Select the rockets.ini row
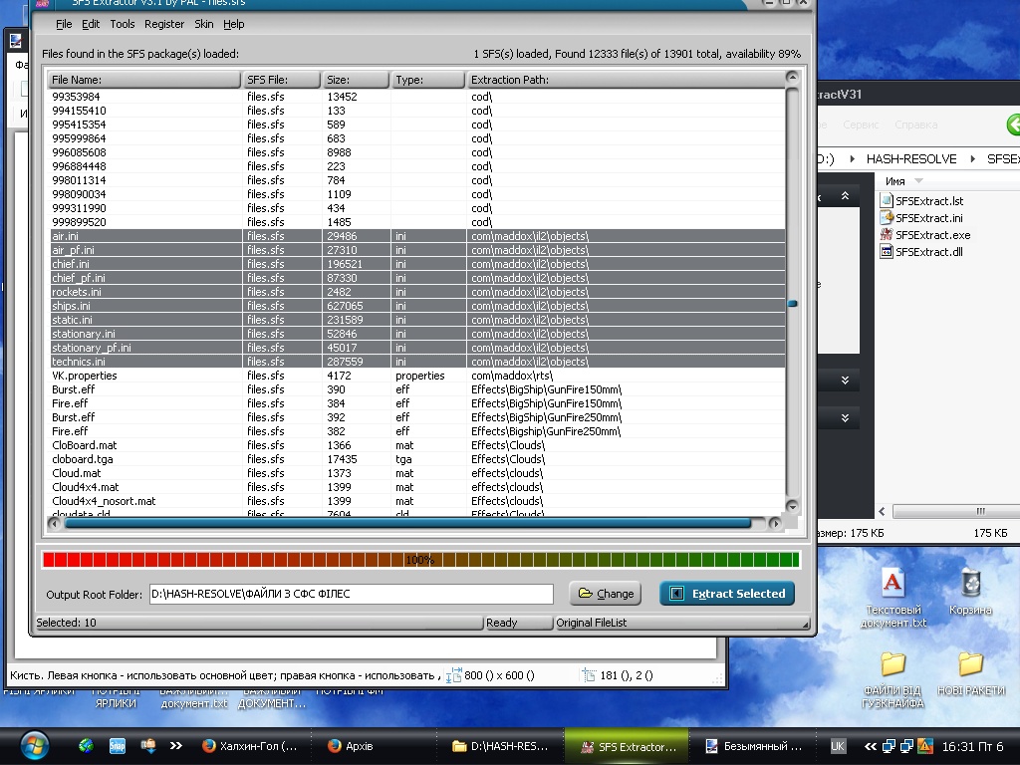This screenshot has width=1020, height=765. [x=417, y=292]
